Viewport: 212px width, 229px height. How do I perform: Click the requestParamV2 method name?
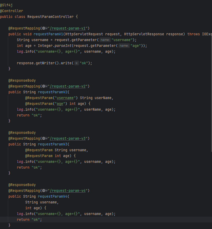[x=53, y=92]
